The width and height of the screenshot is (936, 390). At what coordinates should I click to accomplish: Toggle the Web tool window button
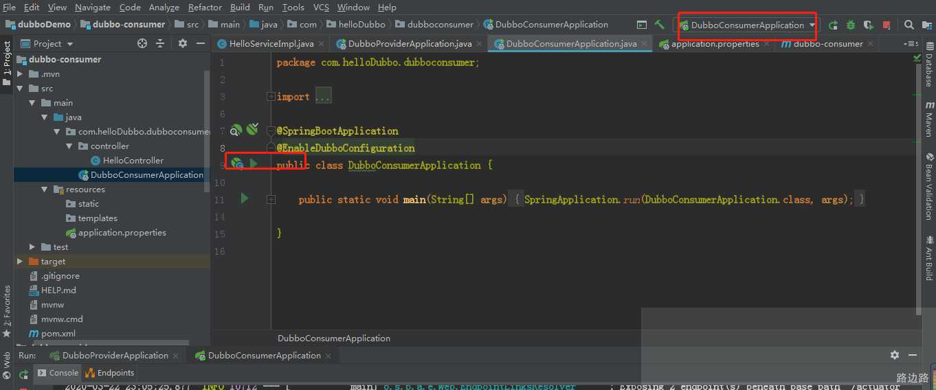tap(7, 365)
